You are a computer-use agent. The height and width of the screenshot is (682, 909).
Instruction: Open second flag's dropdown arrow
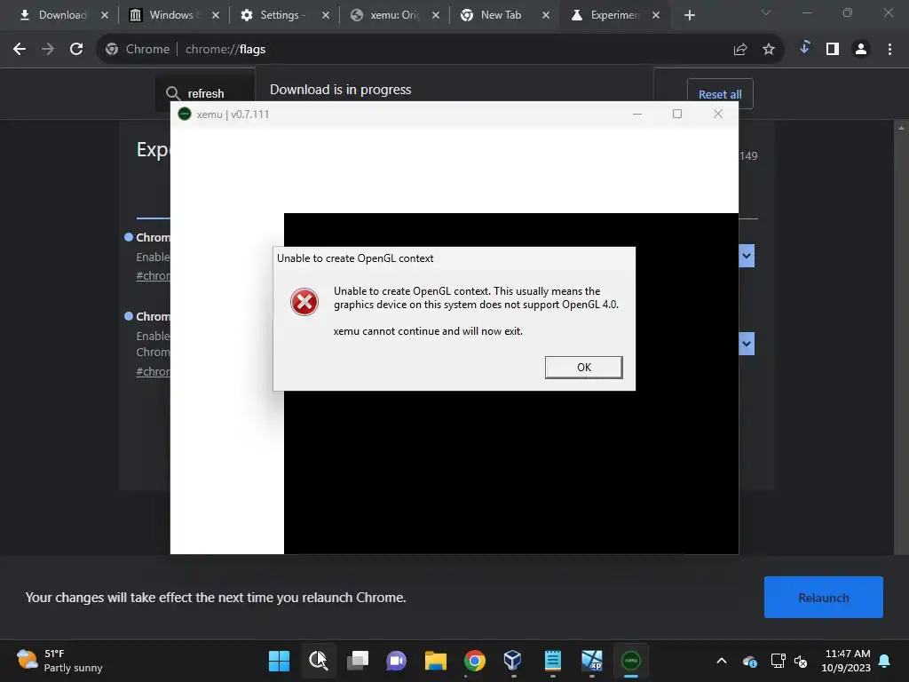pos(747,344)
